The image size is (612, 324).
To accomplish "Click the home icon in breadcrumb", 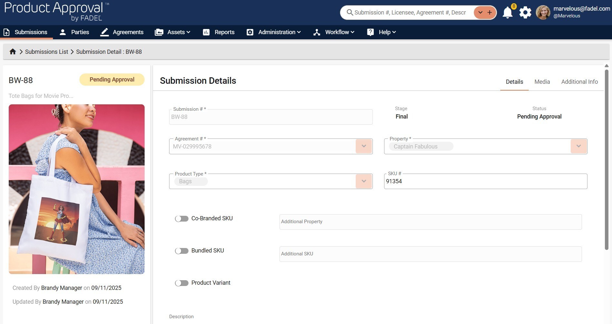I will [x=13, y=52].
